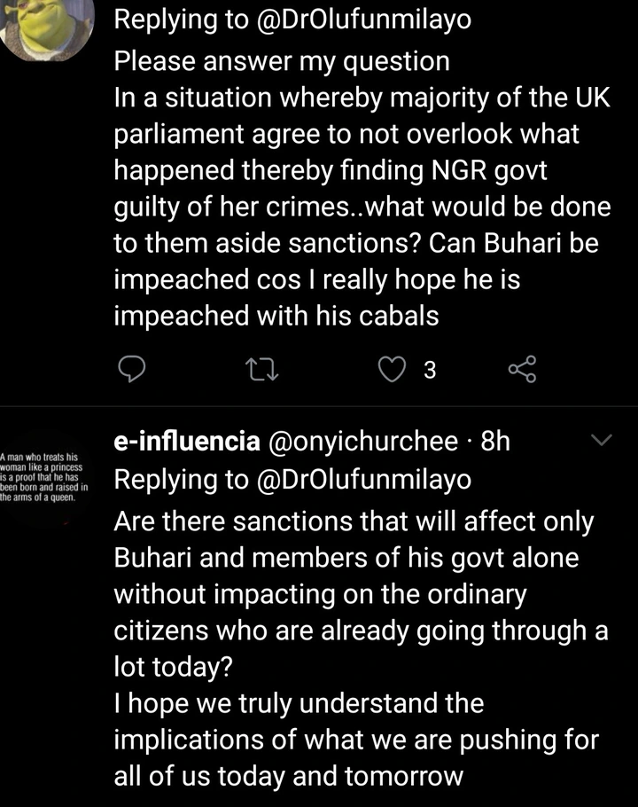Screen dimensions: 638x807
Task: Open the Shrek profile picture
Action: pos(44,27)
